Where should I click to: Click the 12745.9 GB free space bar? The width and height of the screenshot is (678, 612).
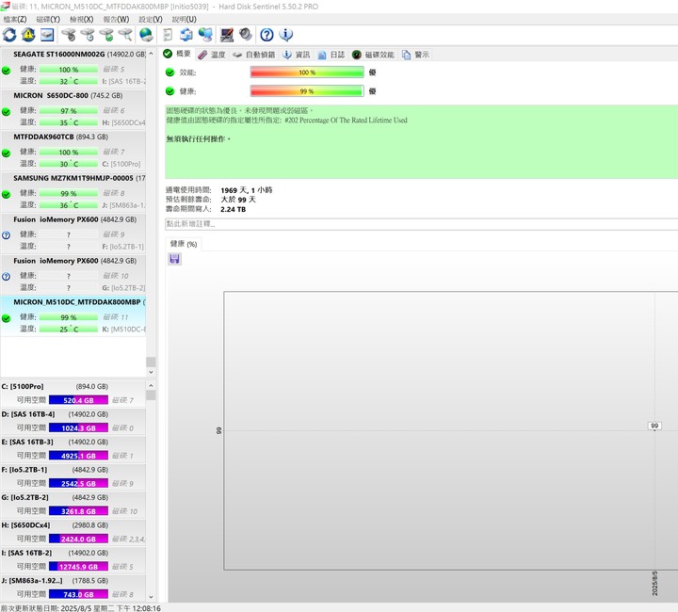(x=78, y=567)
